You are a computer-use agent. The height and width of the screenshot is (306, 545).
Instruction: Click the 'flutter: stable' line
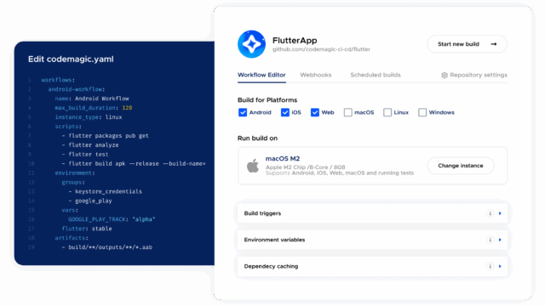pyautogui.click(x=87, y=229)
